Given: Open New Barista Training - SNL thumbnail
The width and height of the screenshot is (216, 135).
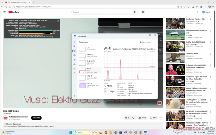Looking at the screenshot, I should point(175,23).
